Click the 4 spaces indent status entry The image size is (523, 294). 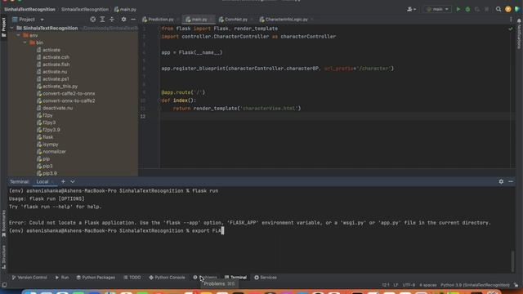pyautogui.click(x=428, y=285)
